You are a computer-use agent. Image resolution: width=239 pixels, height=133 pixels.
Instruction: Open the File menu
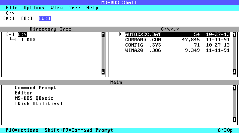tap(12, 8)
